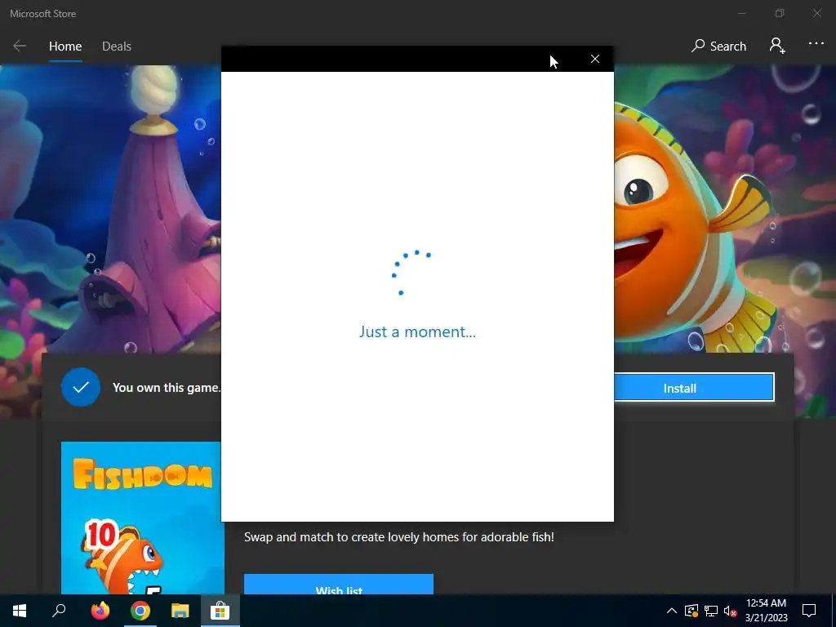
Task: Launch Firefox from the taskbar
Action: click(100, 611)
